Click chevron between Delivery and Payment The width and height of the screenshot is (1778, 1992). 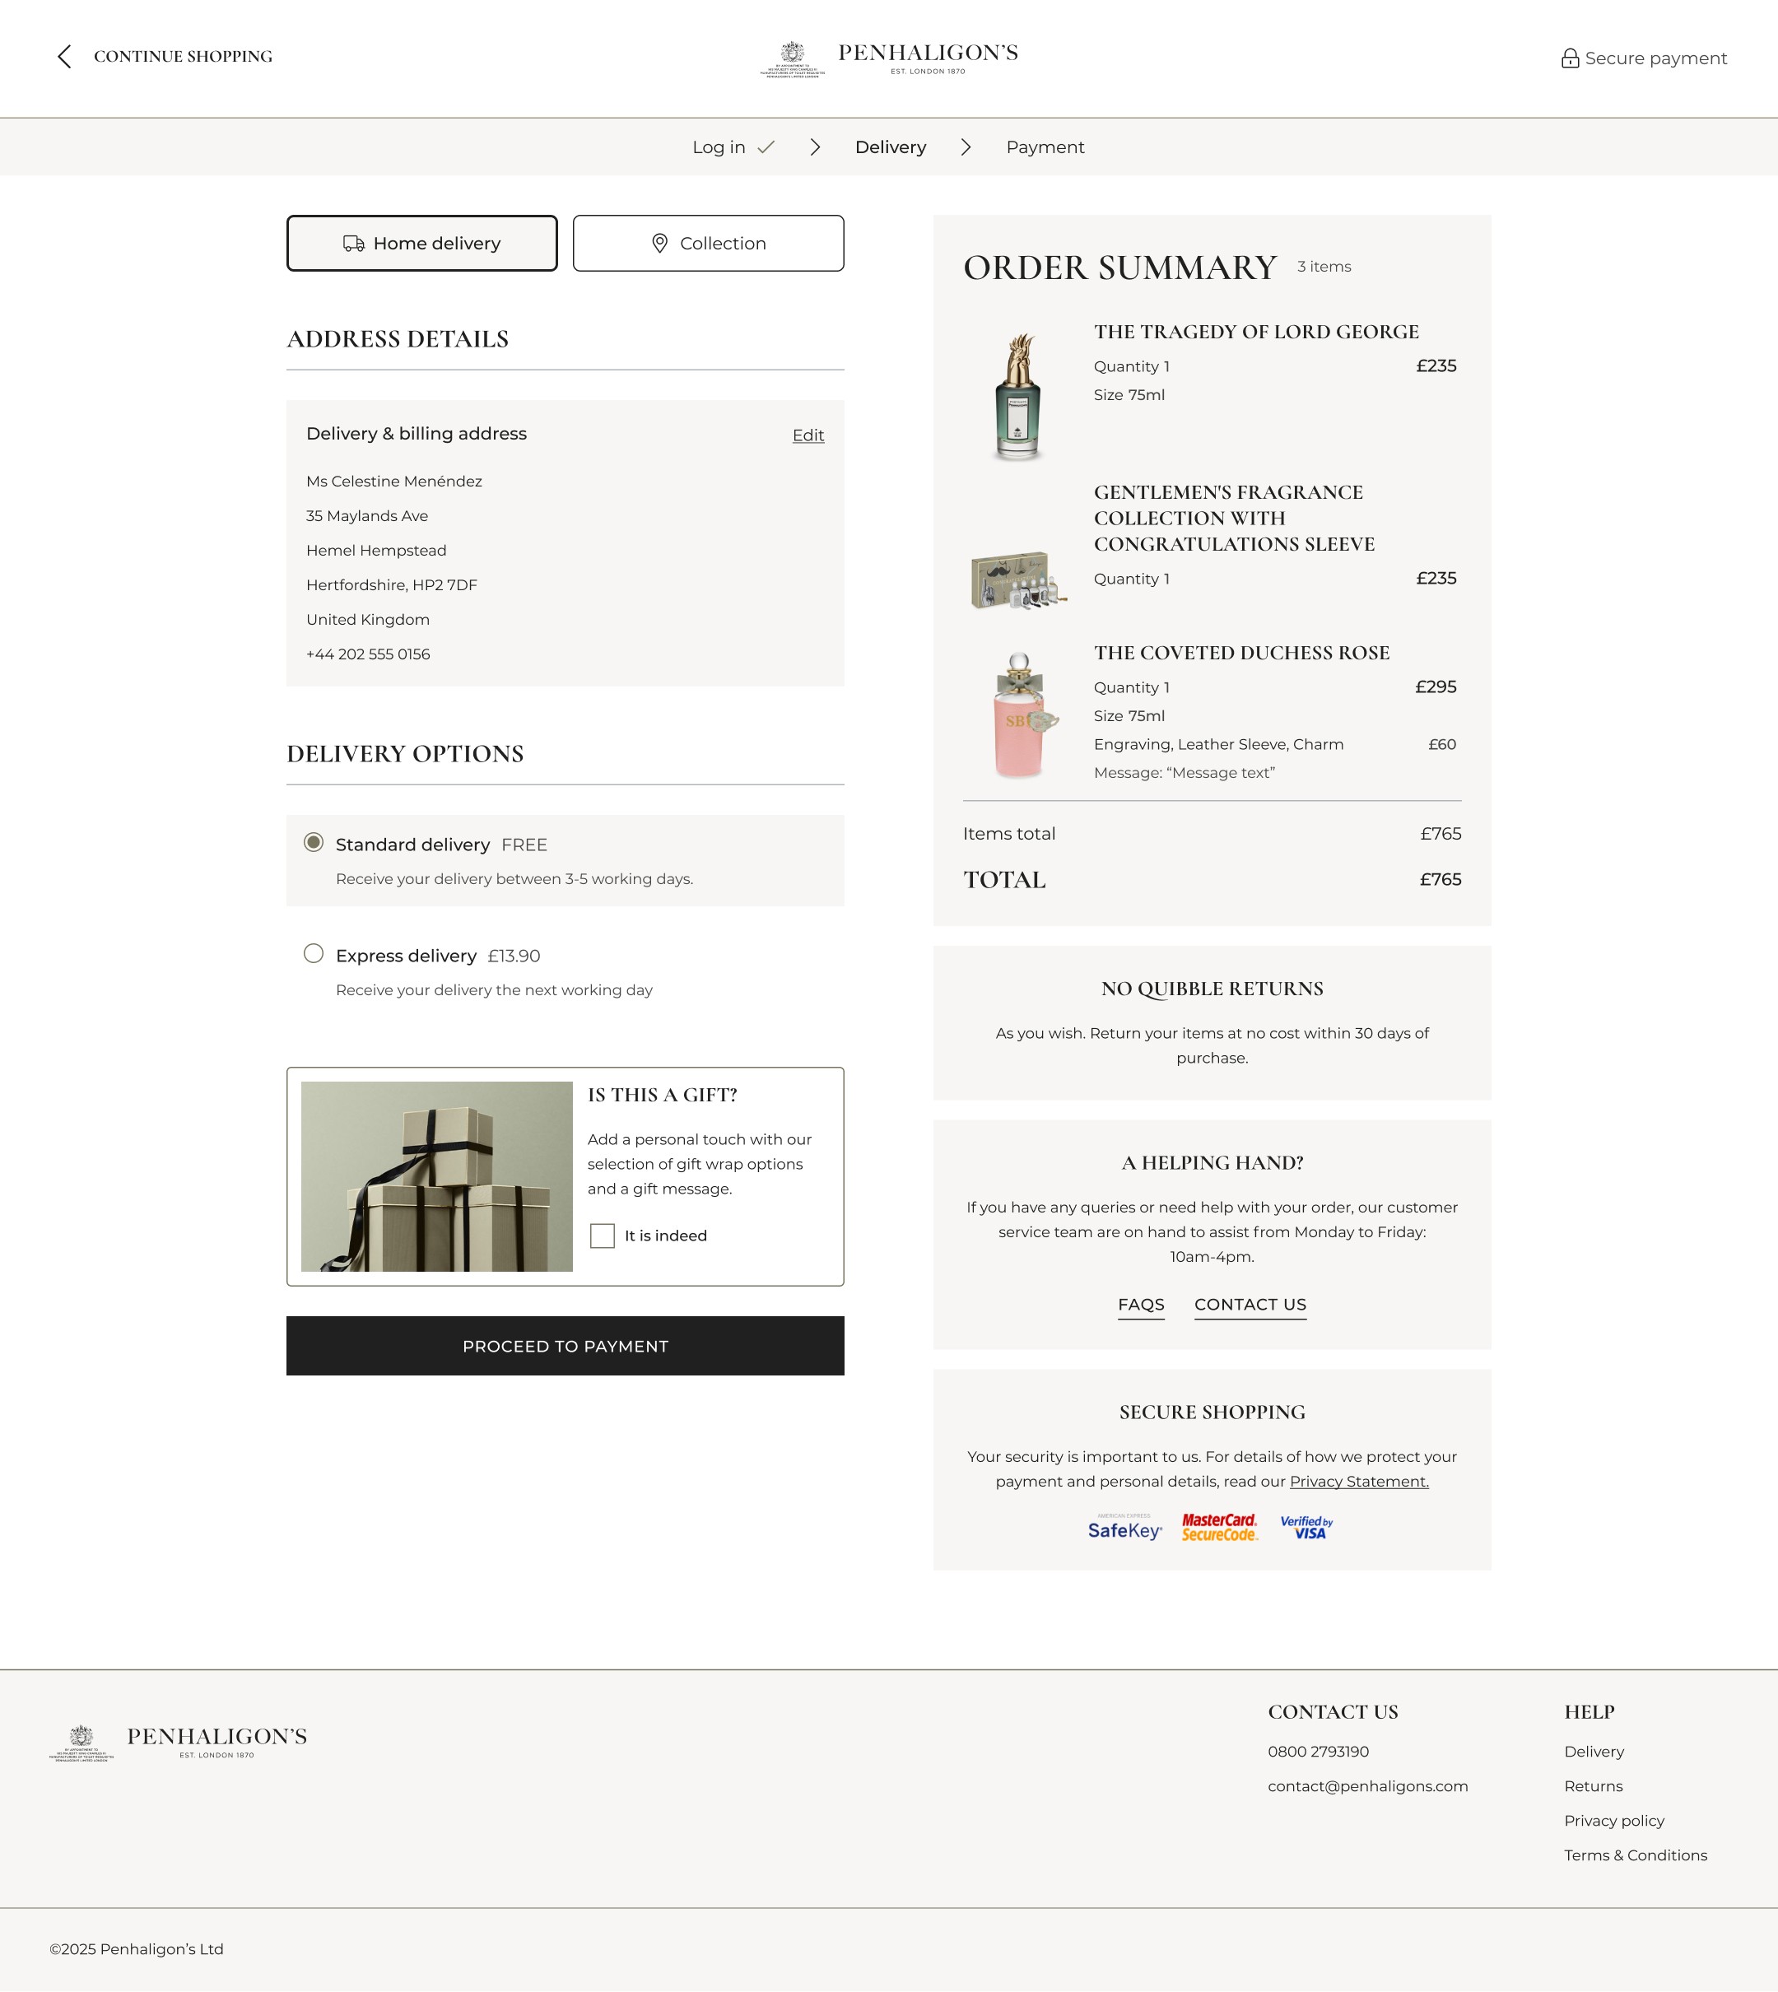[x=966, y=147]
